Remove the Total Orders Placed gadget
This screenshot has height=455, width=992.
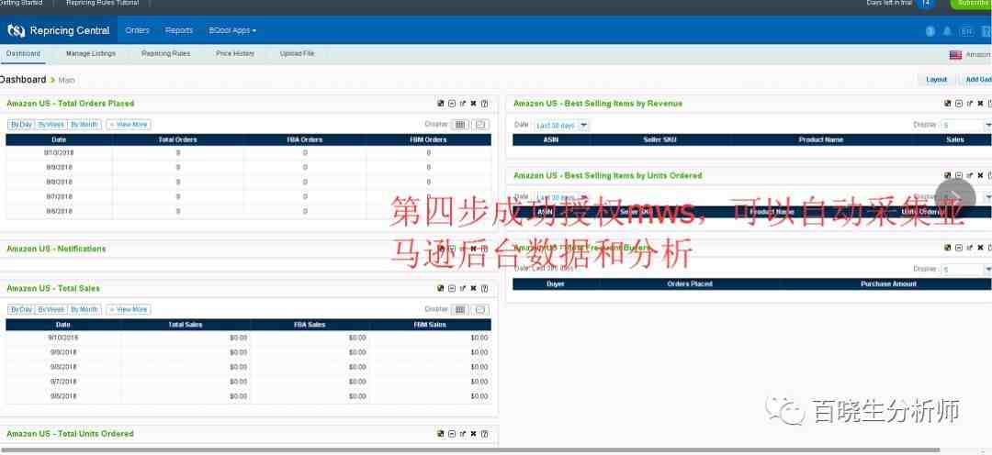(x=473, y=104)
